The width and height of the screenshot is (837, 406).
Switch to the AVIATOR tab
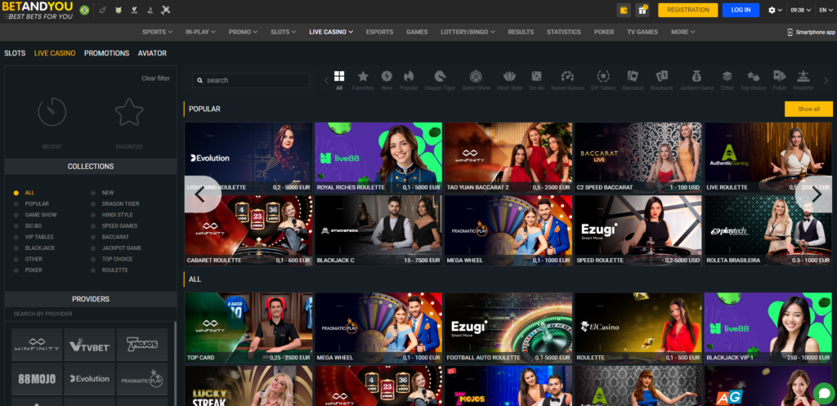tap(152, 53)
